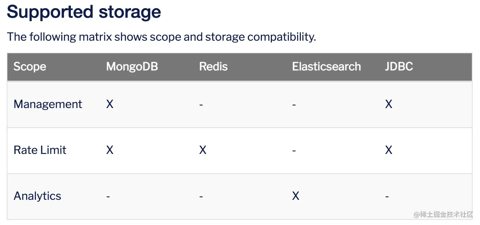
Task: Click the Elasticsearch column header
Action: tap(326, 67)
